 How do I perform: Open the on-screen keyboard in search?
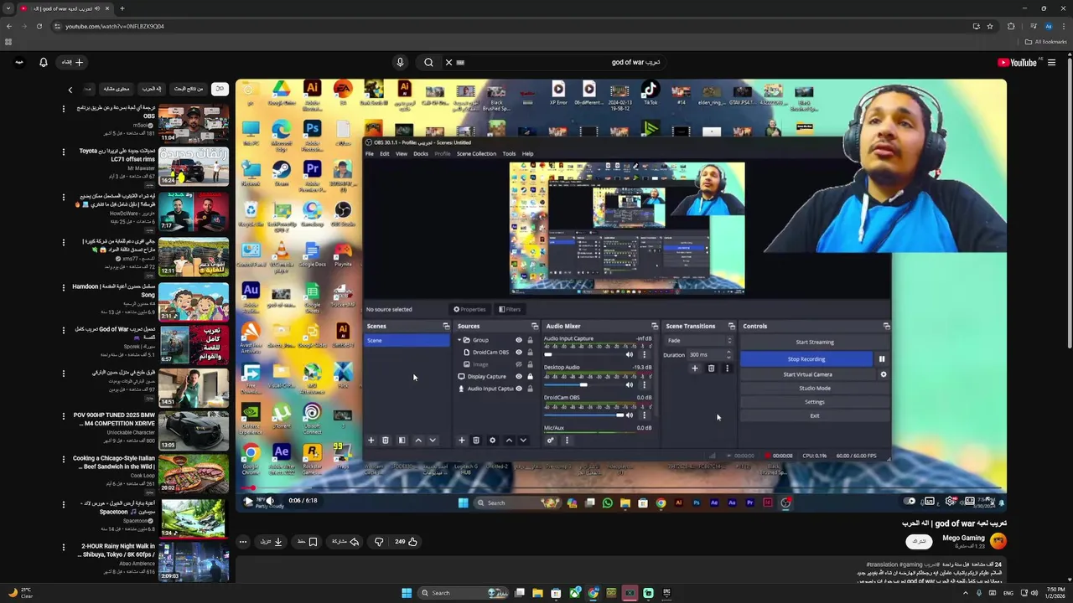[460, 62]
